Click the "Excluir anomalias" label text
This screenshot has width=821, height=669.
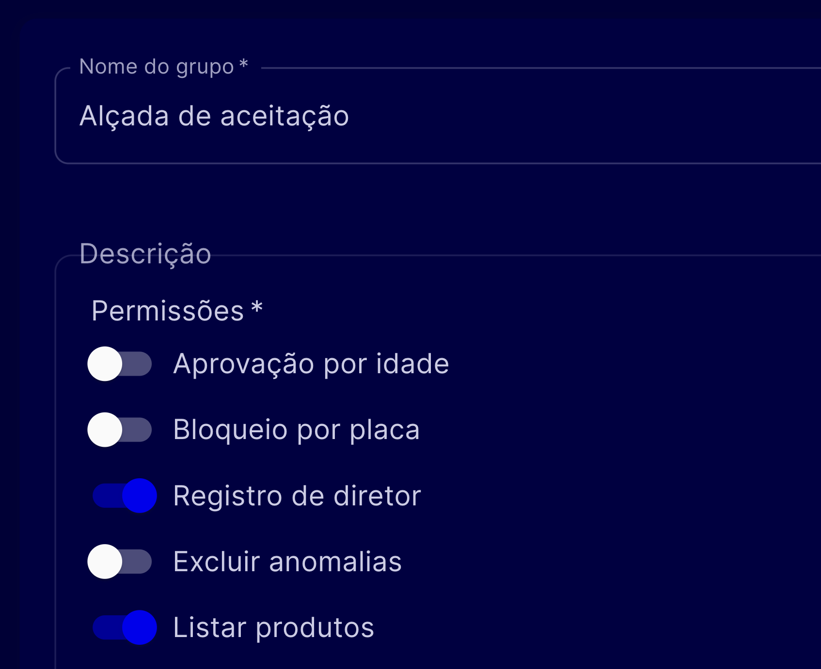coord(287,562)
